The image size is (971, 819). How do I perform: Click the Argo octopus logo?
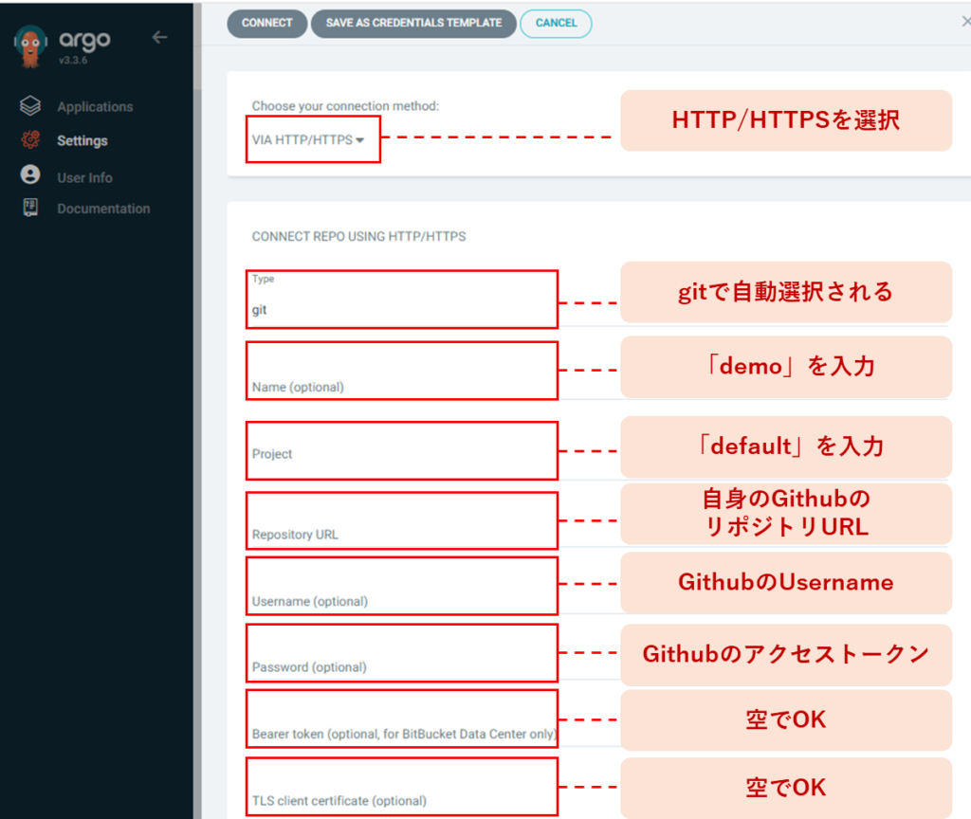tap(32, 45)
